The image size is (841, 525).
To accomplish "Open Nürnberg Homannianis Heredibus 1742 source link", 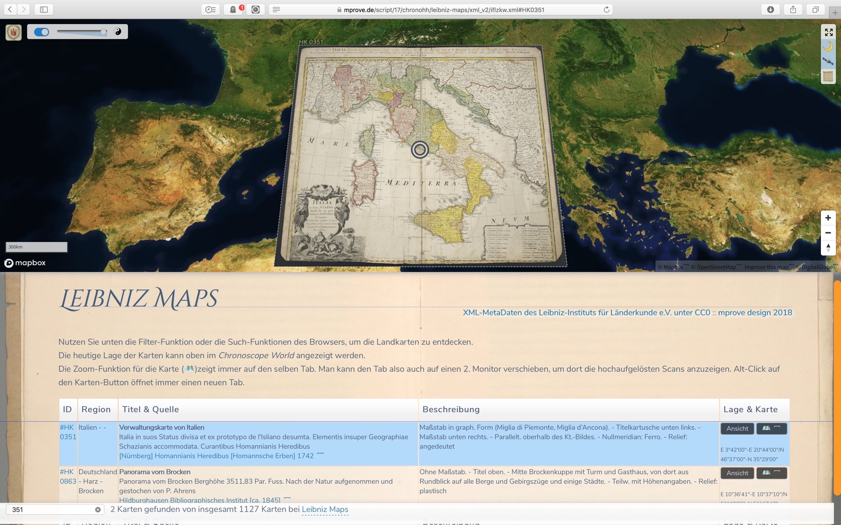I will click(x=216, y=456).
